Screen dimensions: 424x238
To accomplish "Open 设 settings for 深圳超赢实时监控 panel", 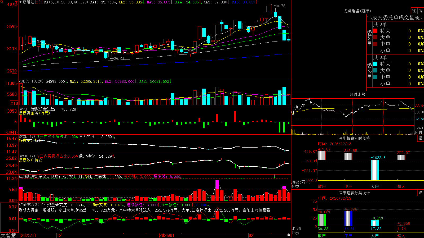I will tap(421, 138).
